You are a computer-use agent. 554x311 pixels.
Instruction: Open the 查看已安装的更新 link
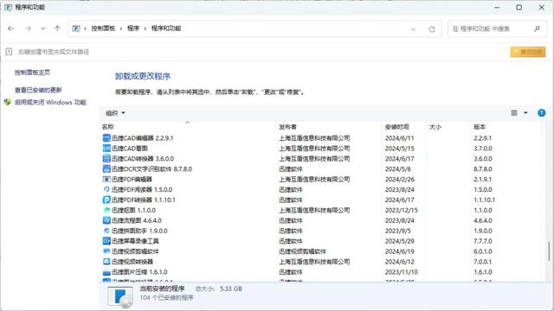38,90
